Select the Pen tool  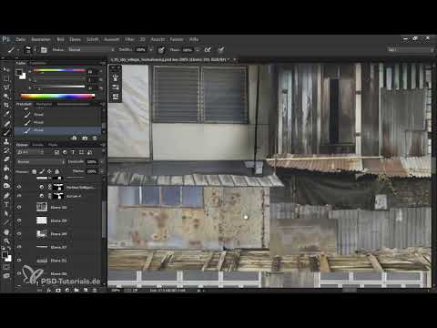(x=6, y=195)
